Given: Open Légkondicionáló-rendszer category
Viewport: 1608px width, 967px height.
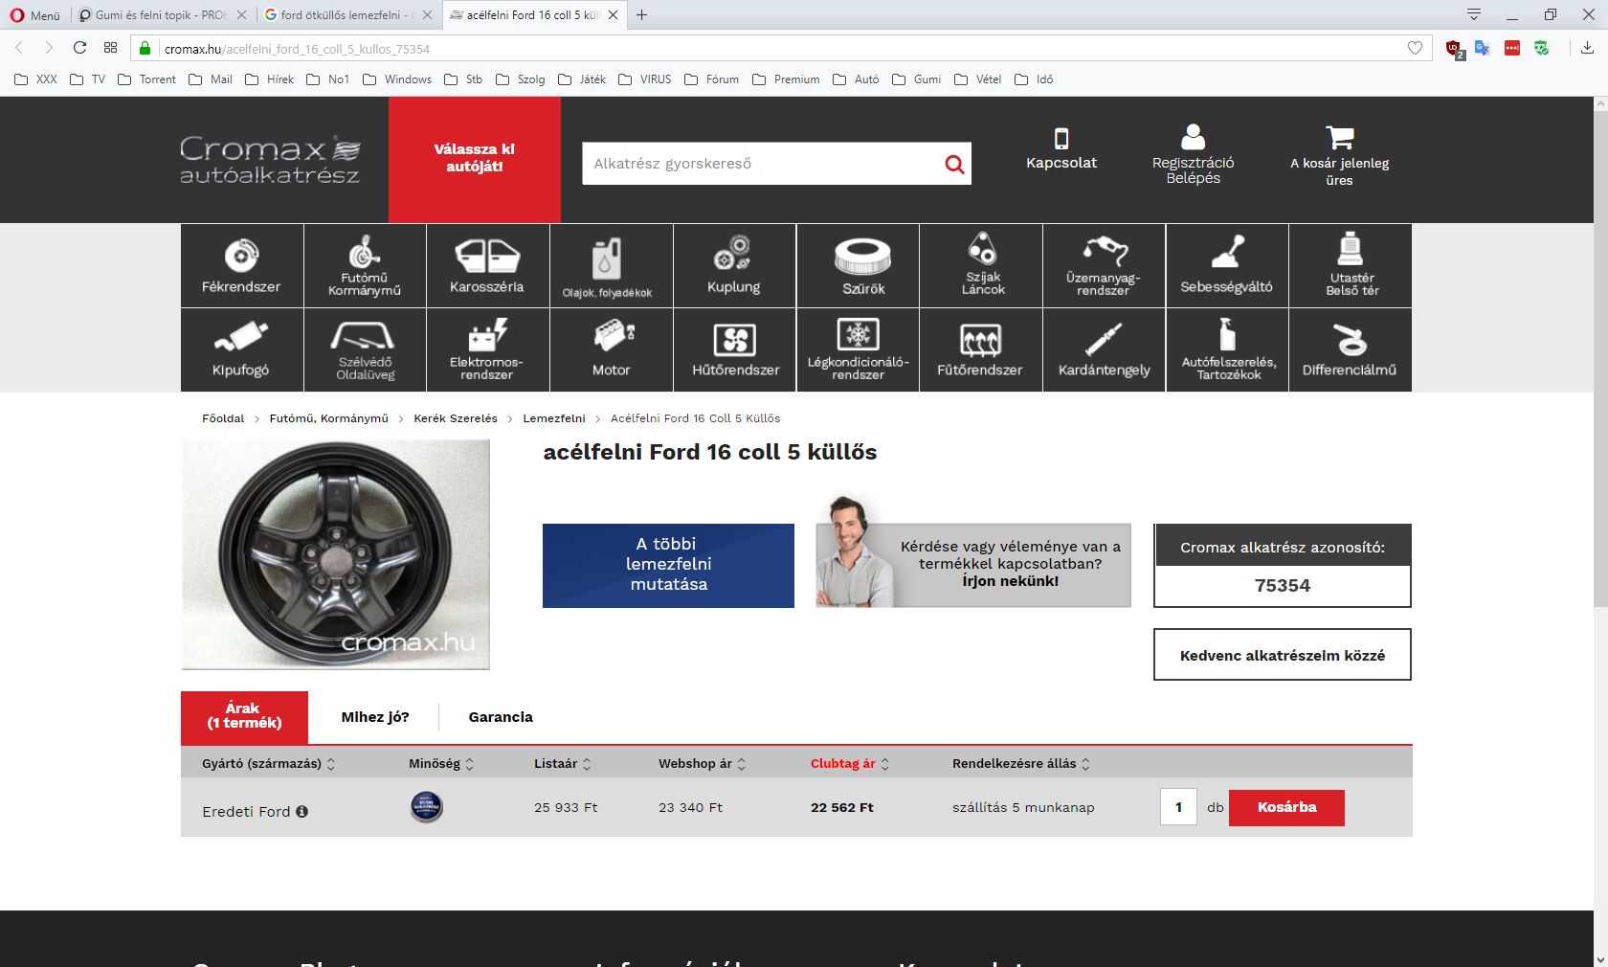Looking at the screenshot, I should tap(858, 350).
